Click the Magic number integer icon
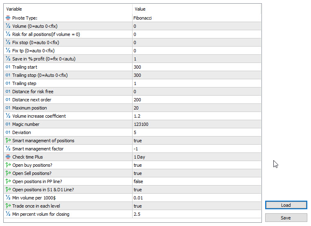 point(8,124)
